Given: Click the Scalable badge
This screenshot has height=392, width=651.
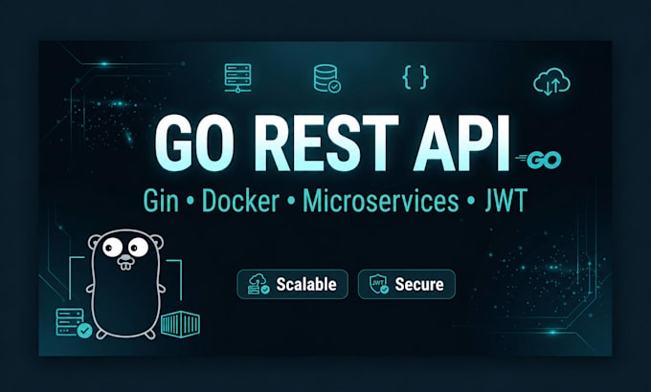Looking at the screenshot, I should (x=292, y=284).
